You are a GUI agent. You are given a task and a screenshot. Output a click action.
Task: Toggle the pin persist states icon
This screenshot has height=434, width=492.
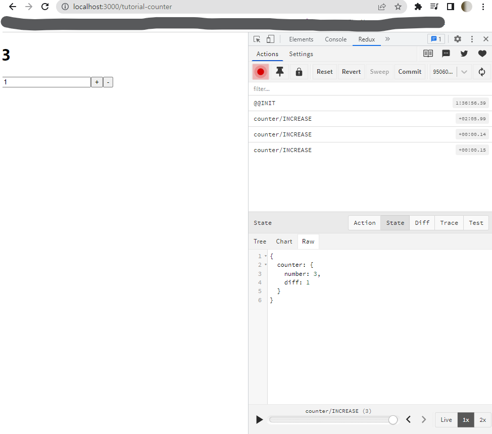pos(279,72)
